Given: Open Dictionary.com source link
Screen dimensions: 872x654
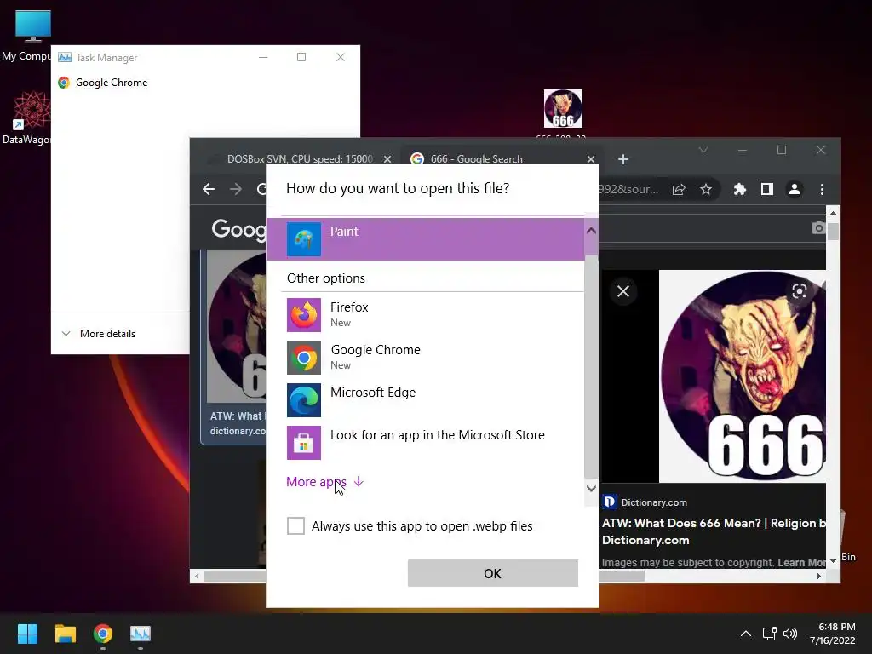Looking at the screenshot, I should (645, 502).
